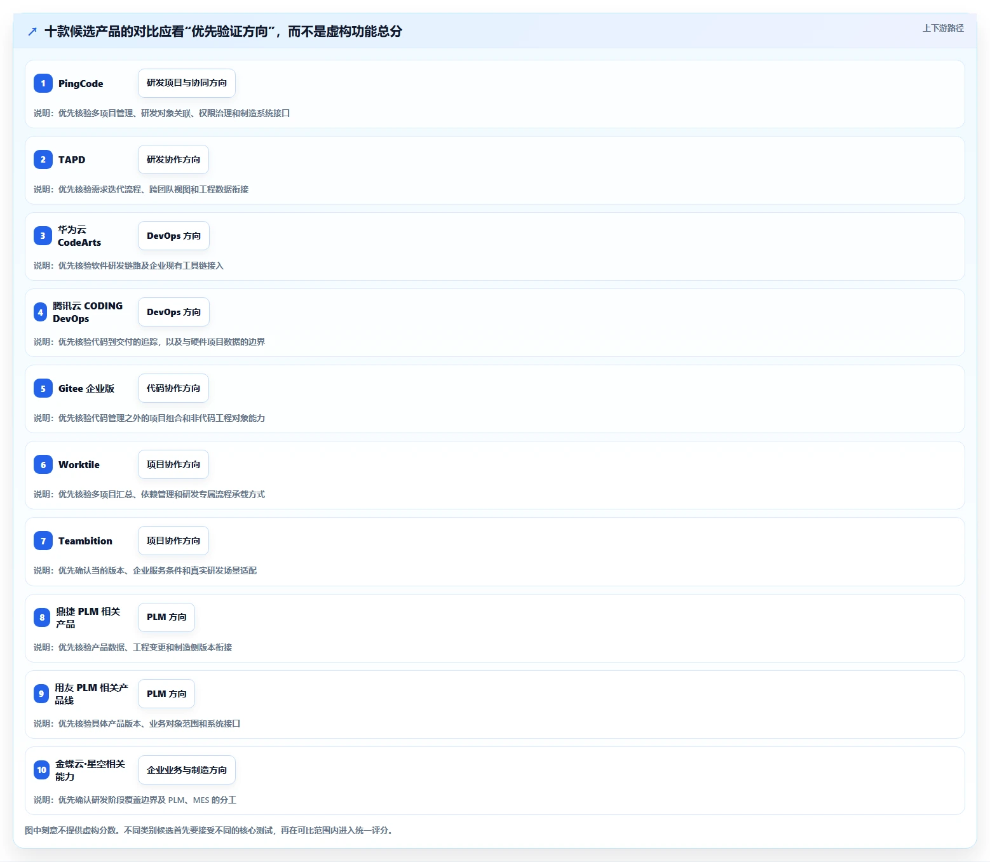Select the PLM 方向 tag for 鼎捷 PLM
The height and width of the screenshot is (862, 990).
click(166, 617)
